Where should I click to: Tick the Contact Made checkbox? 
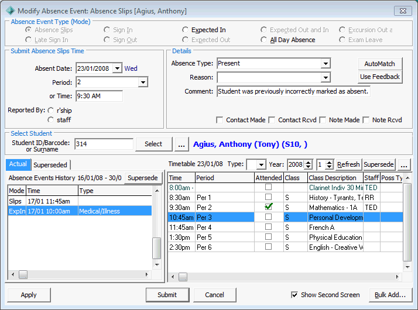[x=220, y=120]
